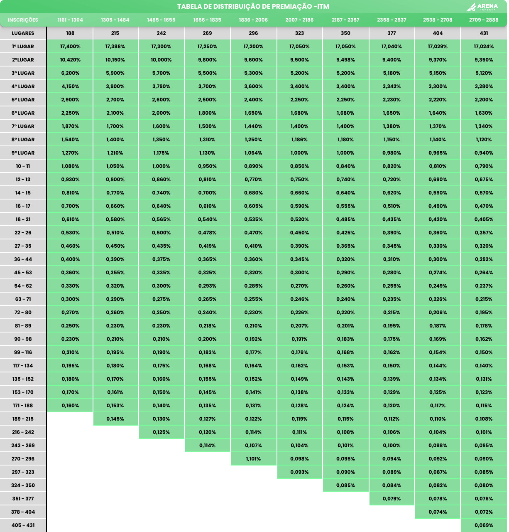This screenshot has width=509, height=532.
Task: Click the table title 'Tabela de Distribuição de Premiação -ITM'
Action: pos(253,7)
